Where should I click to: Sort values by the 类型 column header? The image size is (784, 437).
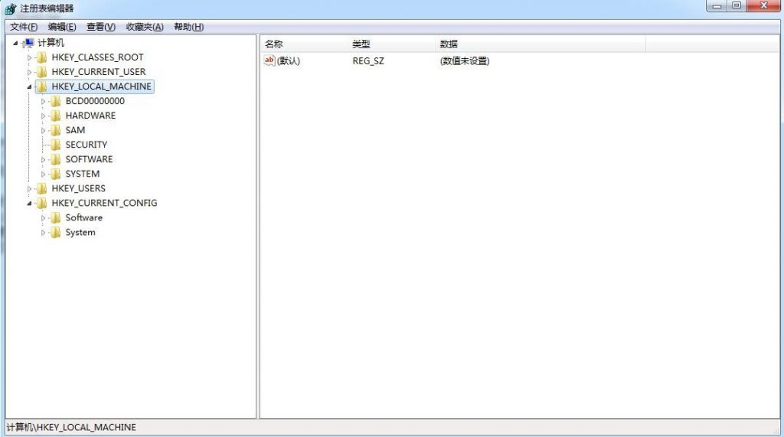coord(391,44)
